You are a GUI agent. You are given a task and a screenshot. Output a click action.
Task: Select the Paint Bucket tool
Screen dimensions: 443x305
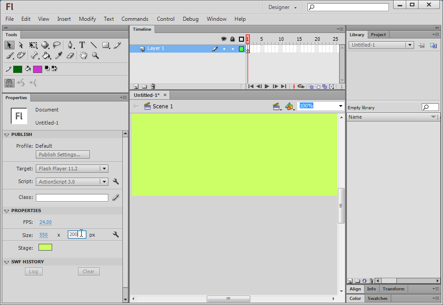[x=46, y=55]
